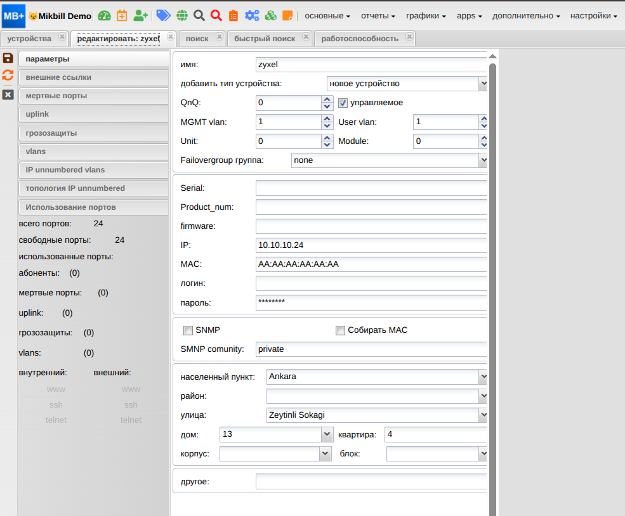Increase the QnQ value
The height and width of the screenshot is (516, 625).
(x=327, y=99)
